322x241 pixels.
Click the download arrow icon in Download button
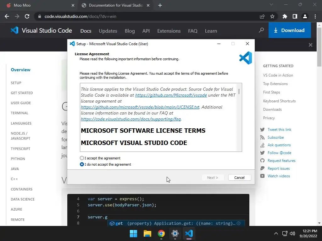pyautogui.click(x=276, y=30)
